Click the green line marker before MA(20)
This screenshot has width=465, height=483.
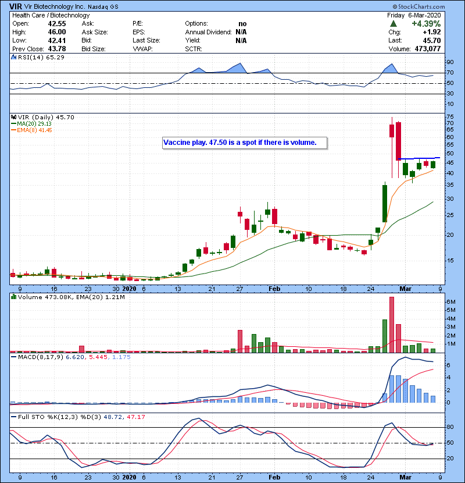point(13,124)
